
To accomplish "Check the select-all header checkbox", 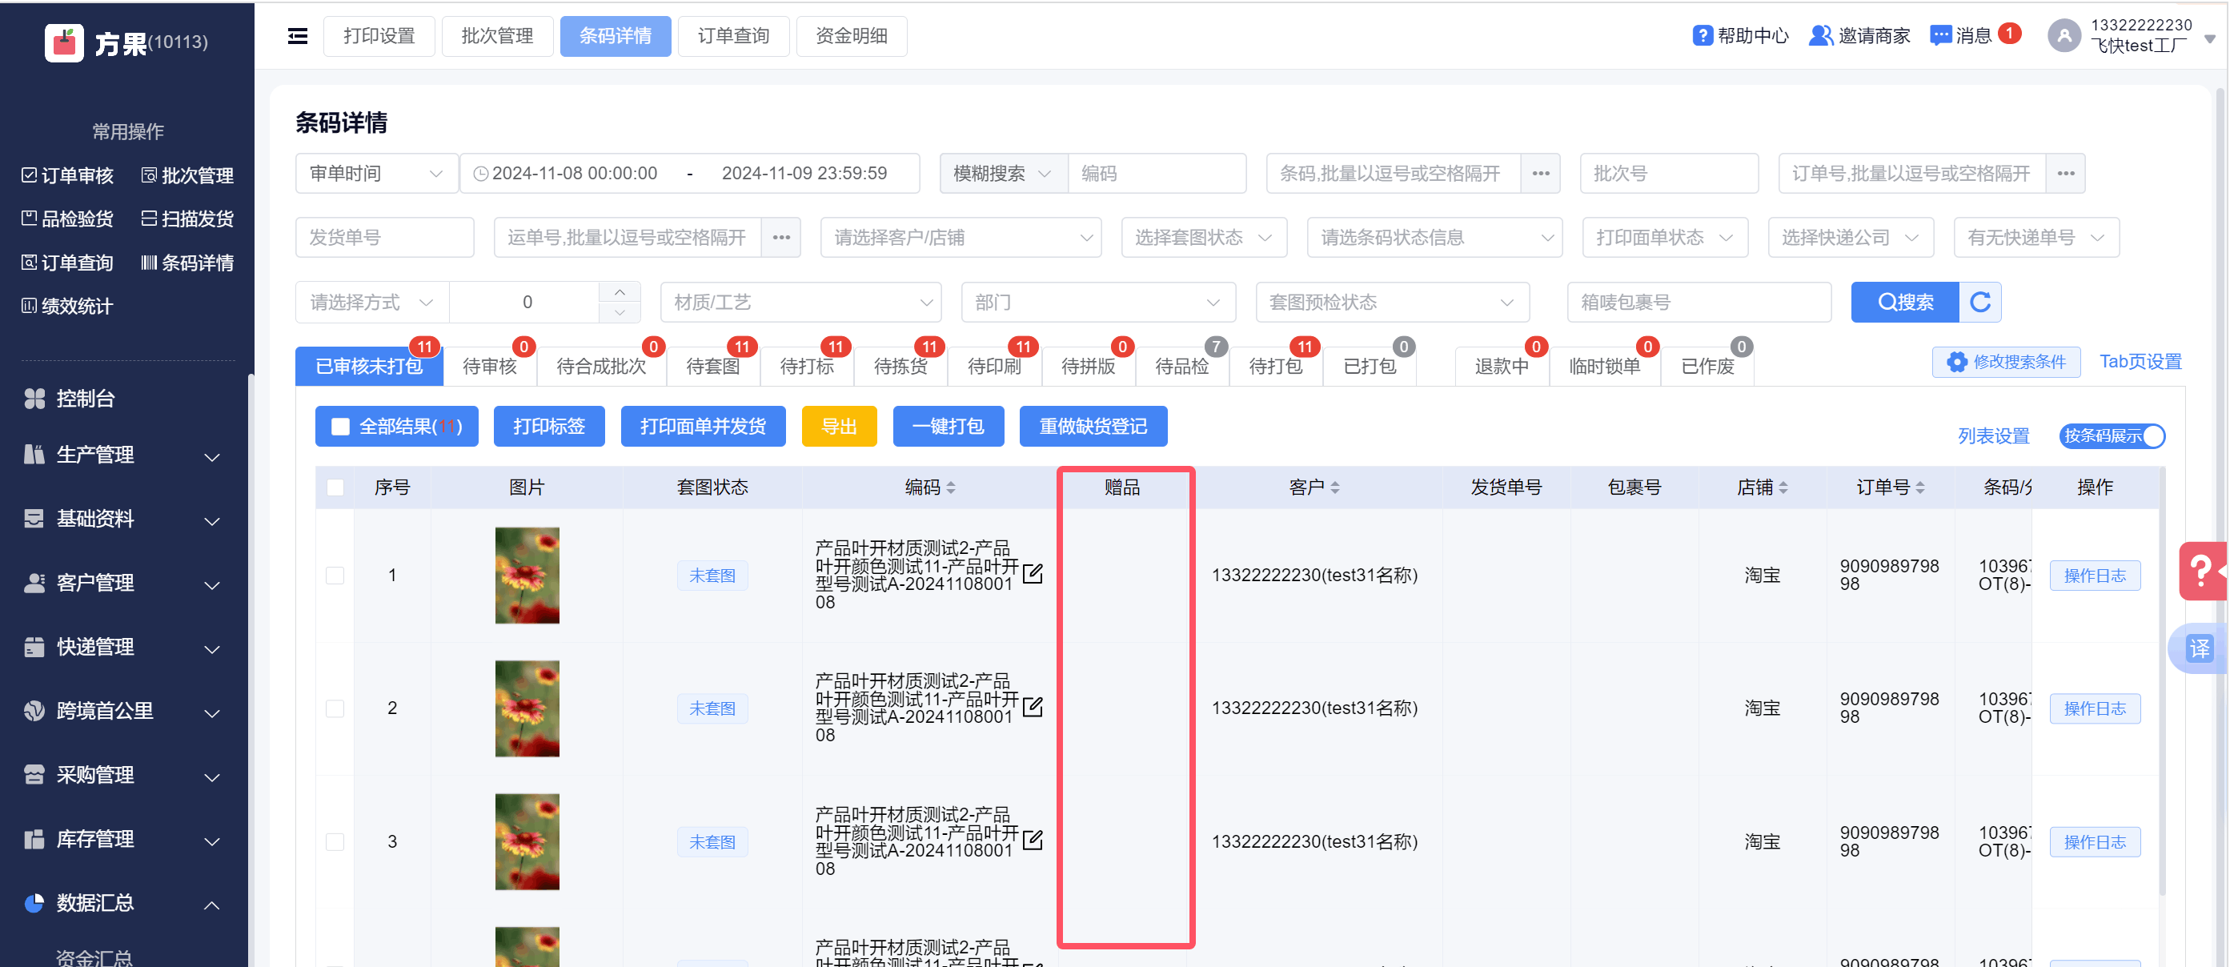I will (x=335, y=488).
